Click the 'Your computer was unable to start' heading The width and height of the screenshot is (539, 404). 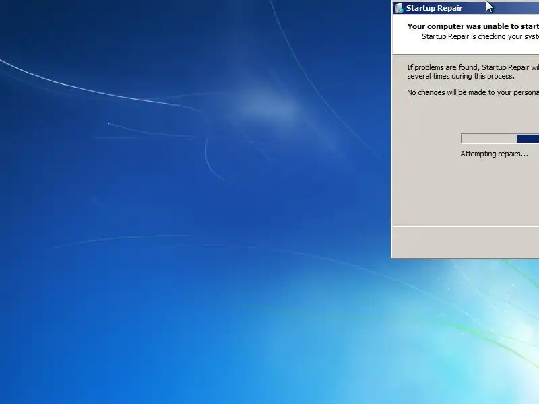click(x=473, y=26)
